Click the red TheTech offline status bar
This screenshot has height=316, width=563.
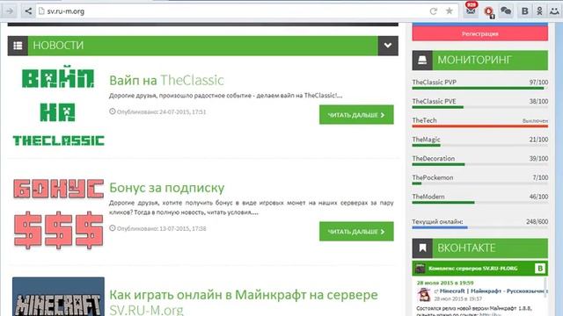[x=480, y=126]
